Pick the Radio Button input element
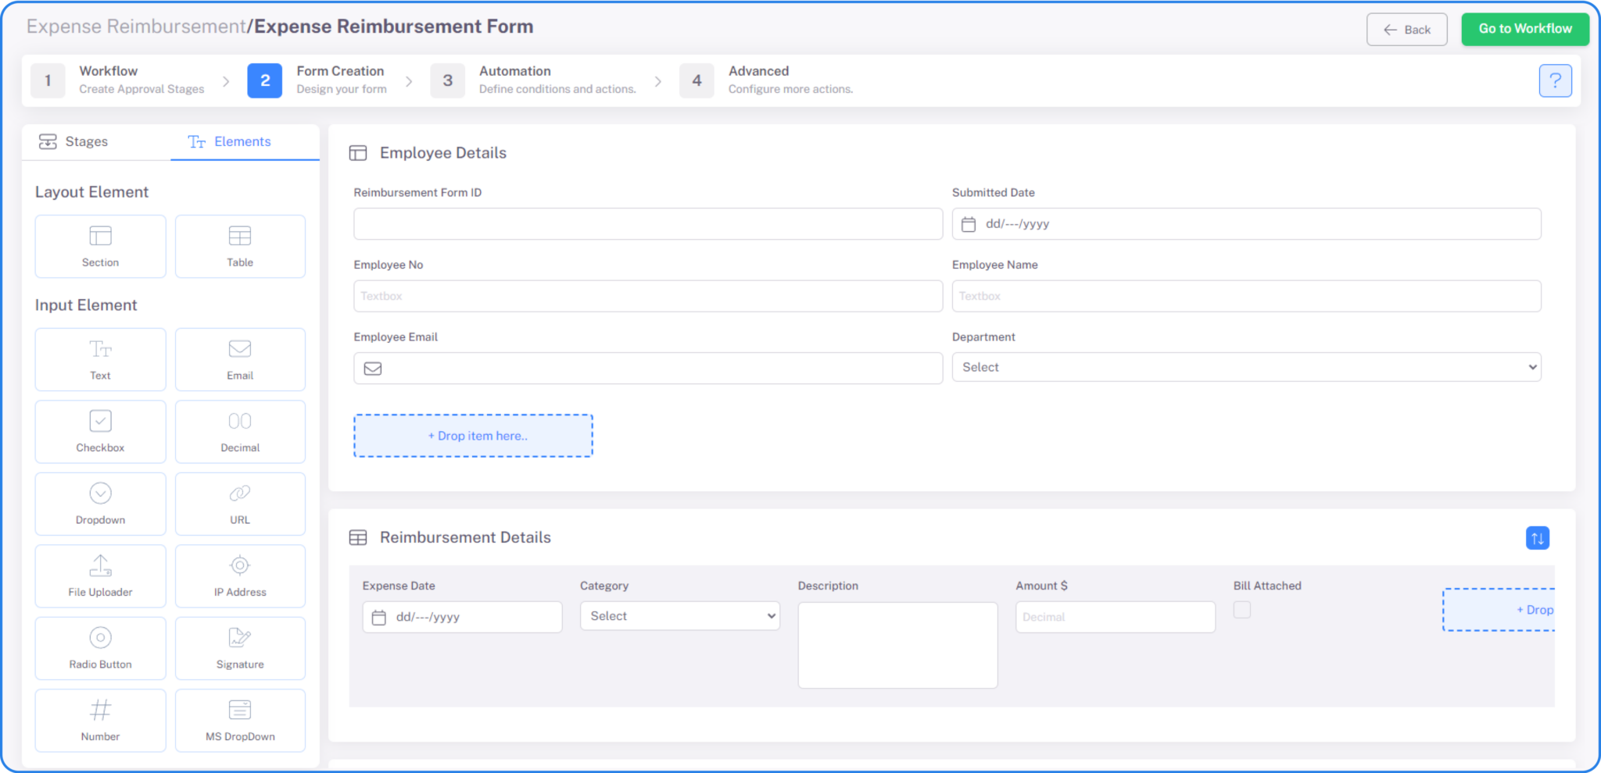This screenshot has height=773, width=1601. click(99, 648)
